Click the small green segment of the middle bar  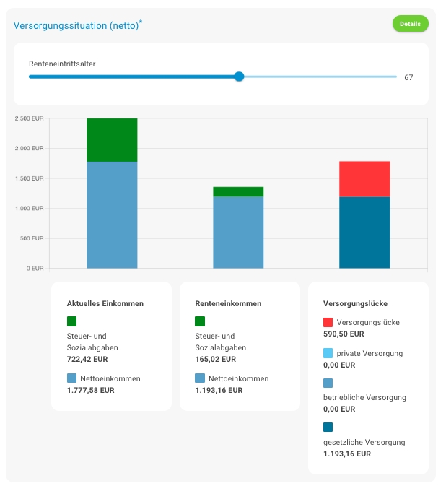click(238, 191)
